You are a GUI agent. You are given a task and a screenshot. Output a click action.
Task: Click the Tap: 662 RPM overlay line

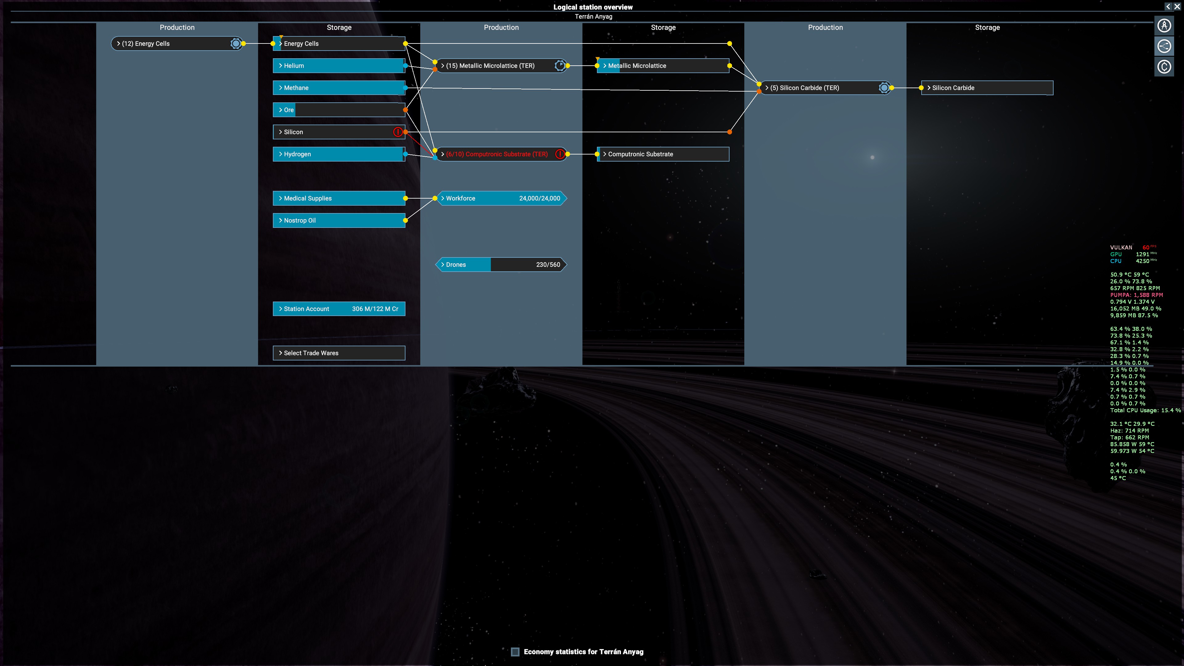point(1129,438)
